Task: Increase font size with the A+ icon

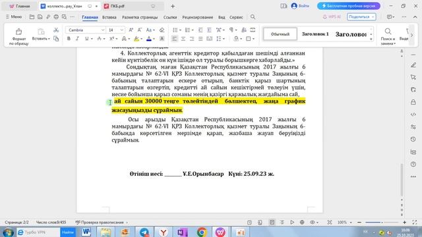Action: coord(131,30)
